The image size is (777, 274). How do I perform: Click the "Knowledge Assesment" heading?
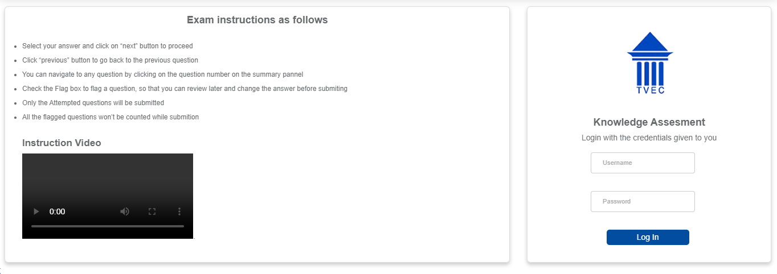tap(649, 122)
